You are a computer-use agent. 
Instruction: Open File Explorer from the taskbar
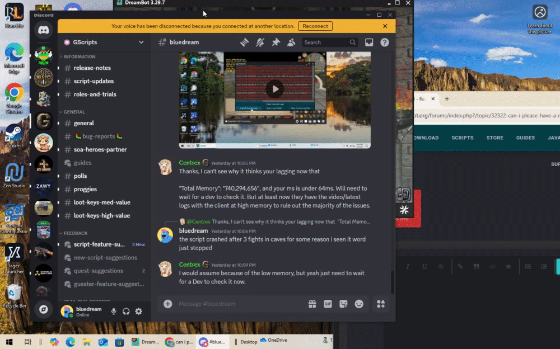[86, 342]
